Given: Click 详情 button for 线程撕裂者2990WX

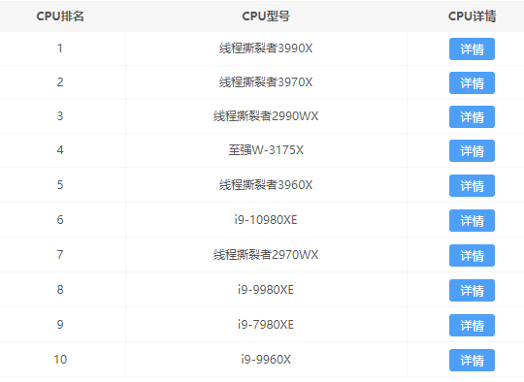Looking at the screenshot, I should [x=472, y=117].
